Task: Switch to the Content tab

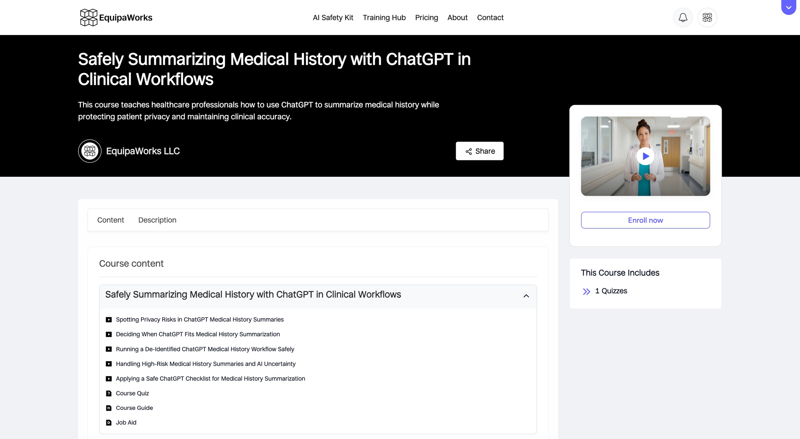Action: coord(110,220)
